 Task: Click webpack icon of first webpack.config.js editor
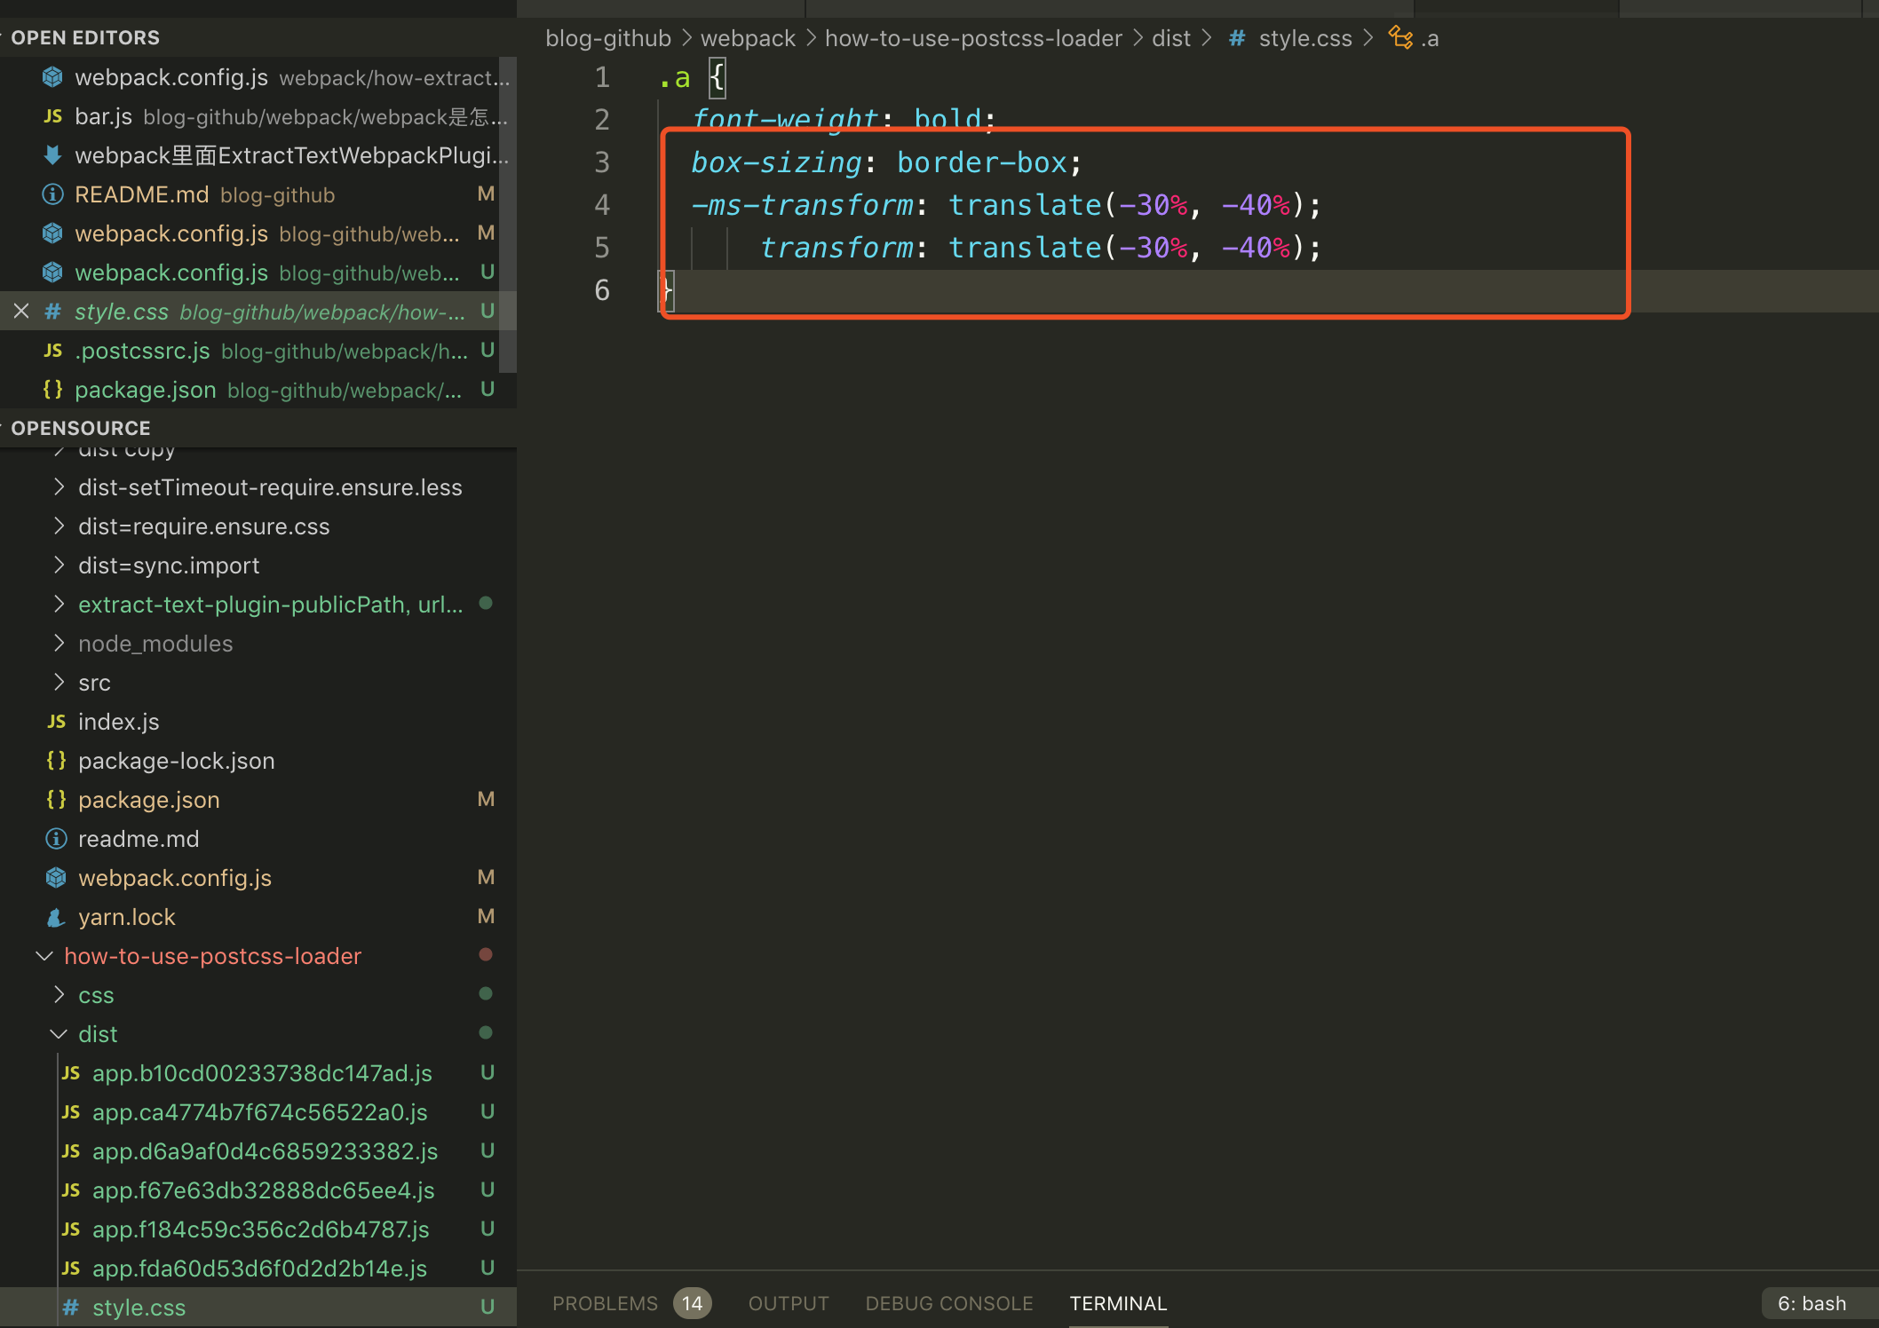(x=52, y=77)
